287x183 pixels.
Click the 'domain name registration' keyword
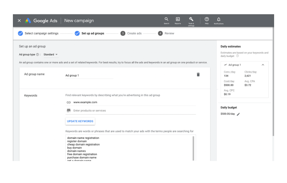83,138
